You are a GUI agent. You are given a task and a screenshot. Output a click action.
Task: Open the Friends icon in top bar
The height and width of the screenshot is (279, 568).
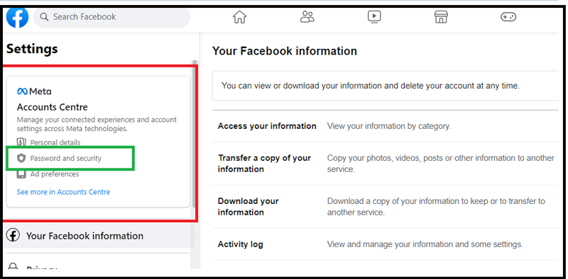[x=307, y=16]
